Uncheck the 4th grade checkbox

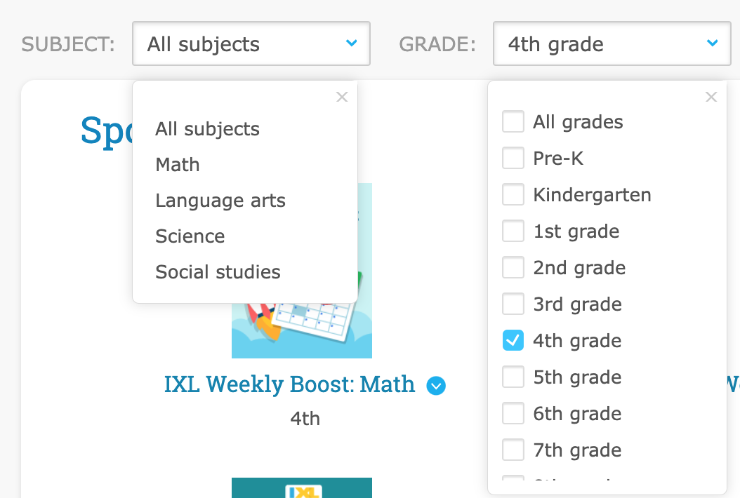513,341
